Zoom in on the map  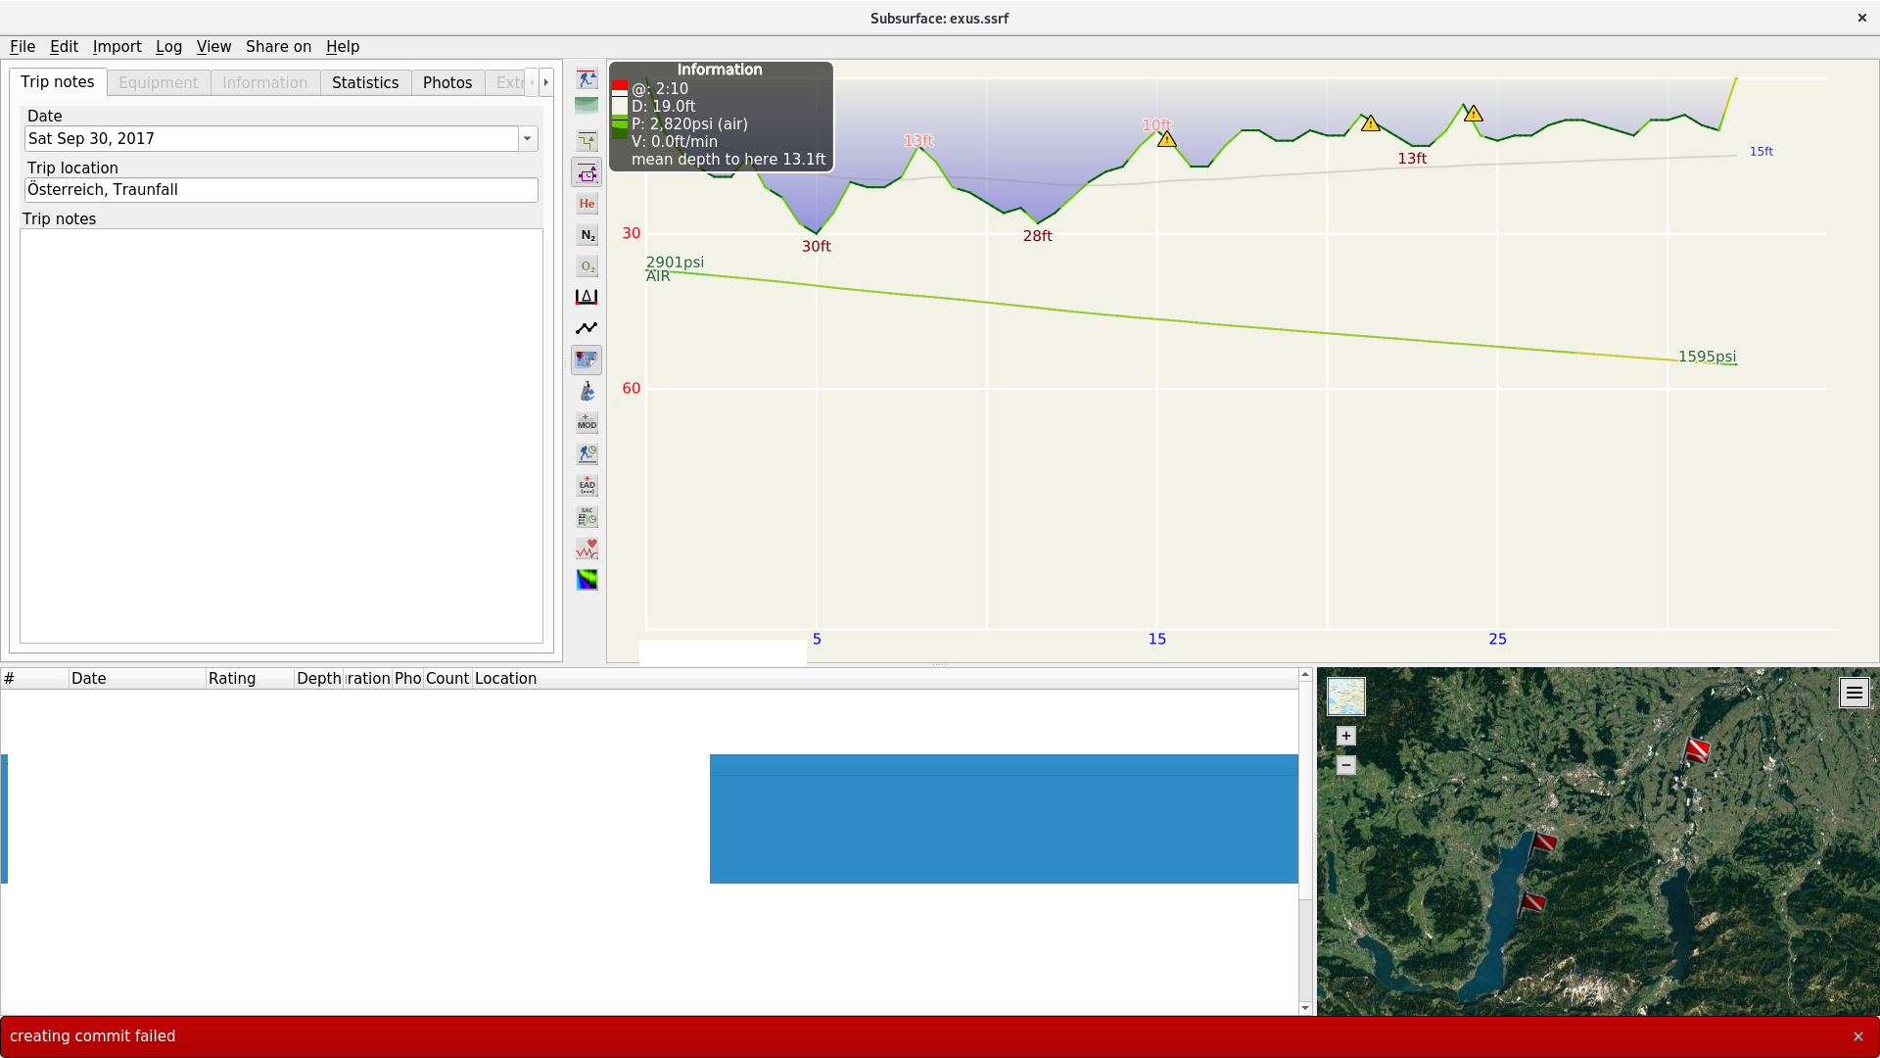(x=1345, y=736)
